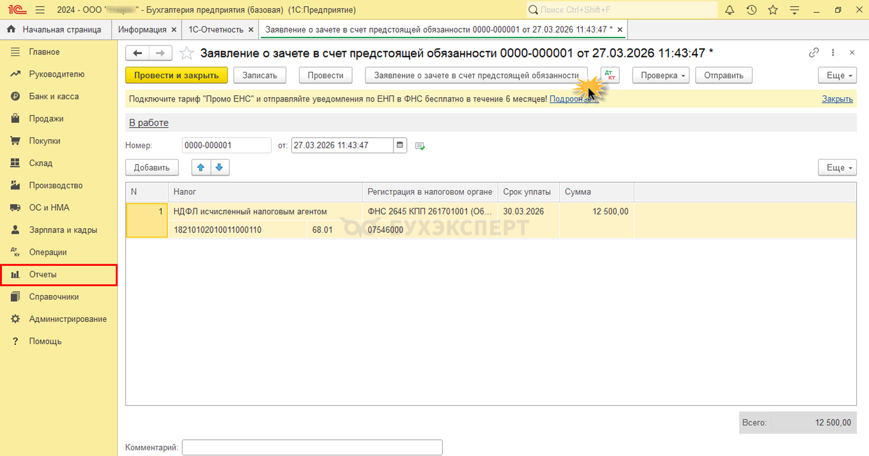This screenshot has height=456, width=869.
Task: Click the Провести button
Action: (x=325, y=75)
